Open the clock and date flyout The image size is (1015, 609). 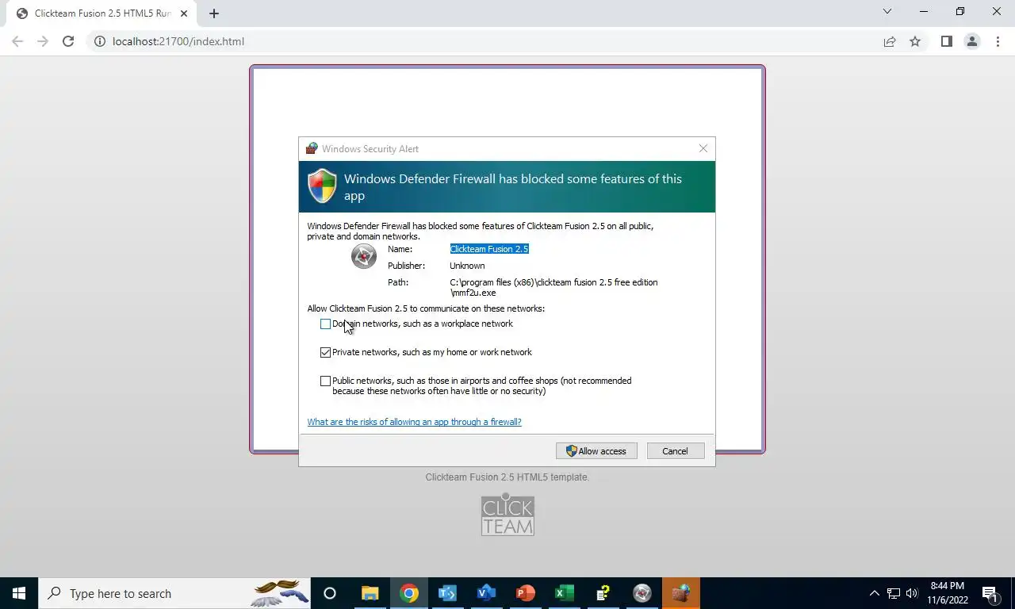948,593
